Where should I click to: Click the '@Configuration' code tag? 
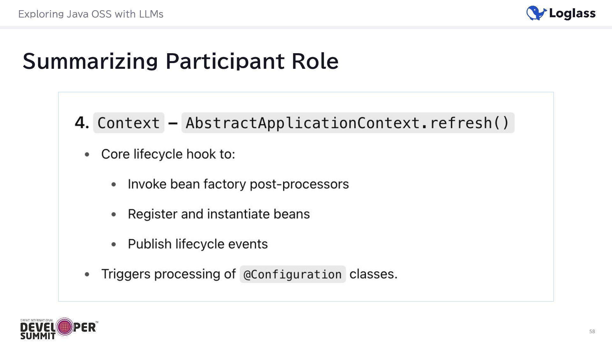point(292,274)
